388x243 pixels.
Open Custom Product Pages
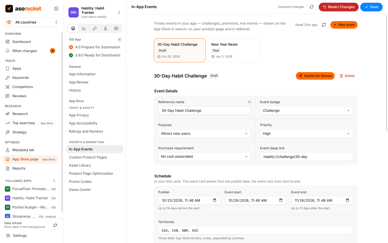tap(95, 157)
